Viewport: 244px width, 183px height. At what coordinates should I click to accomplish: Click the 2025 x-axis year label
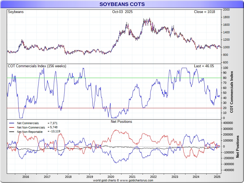coord(217,177)
